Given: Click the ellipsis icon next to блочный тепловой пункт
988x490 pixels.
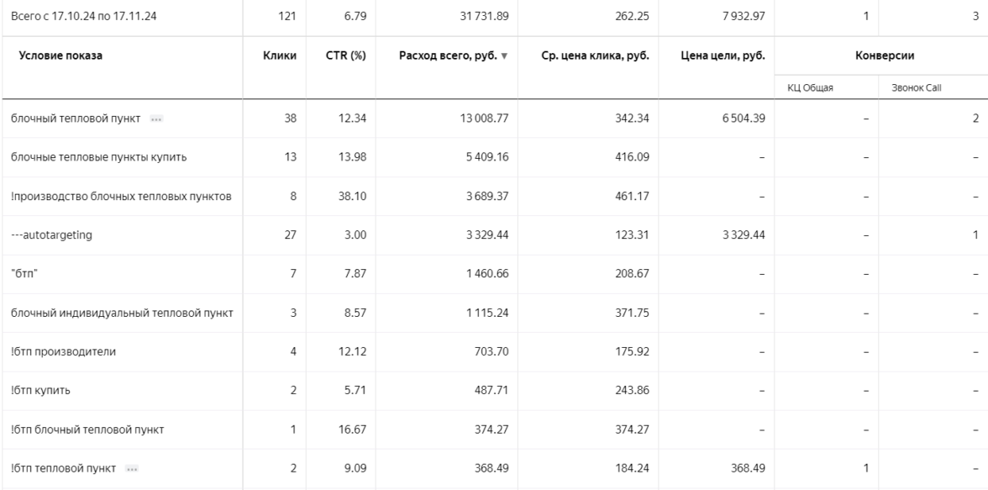Looking at the screenshot, I should point(156,119).
